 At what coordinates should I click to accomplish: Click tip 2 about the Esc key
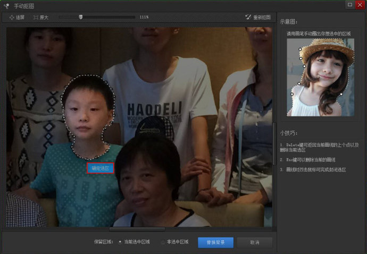(307, 160)
